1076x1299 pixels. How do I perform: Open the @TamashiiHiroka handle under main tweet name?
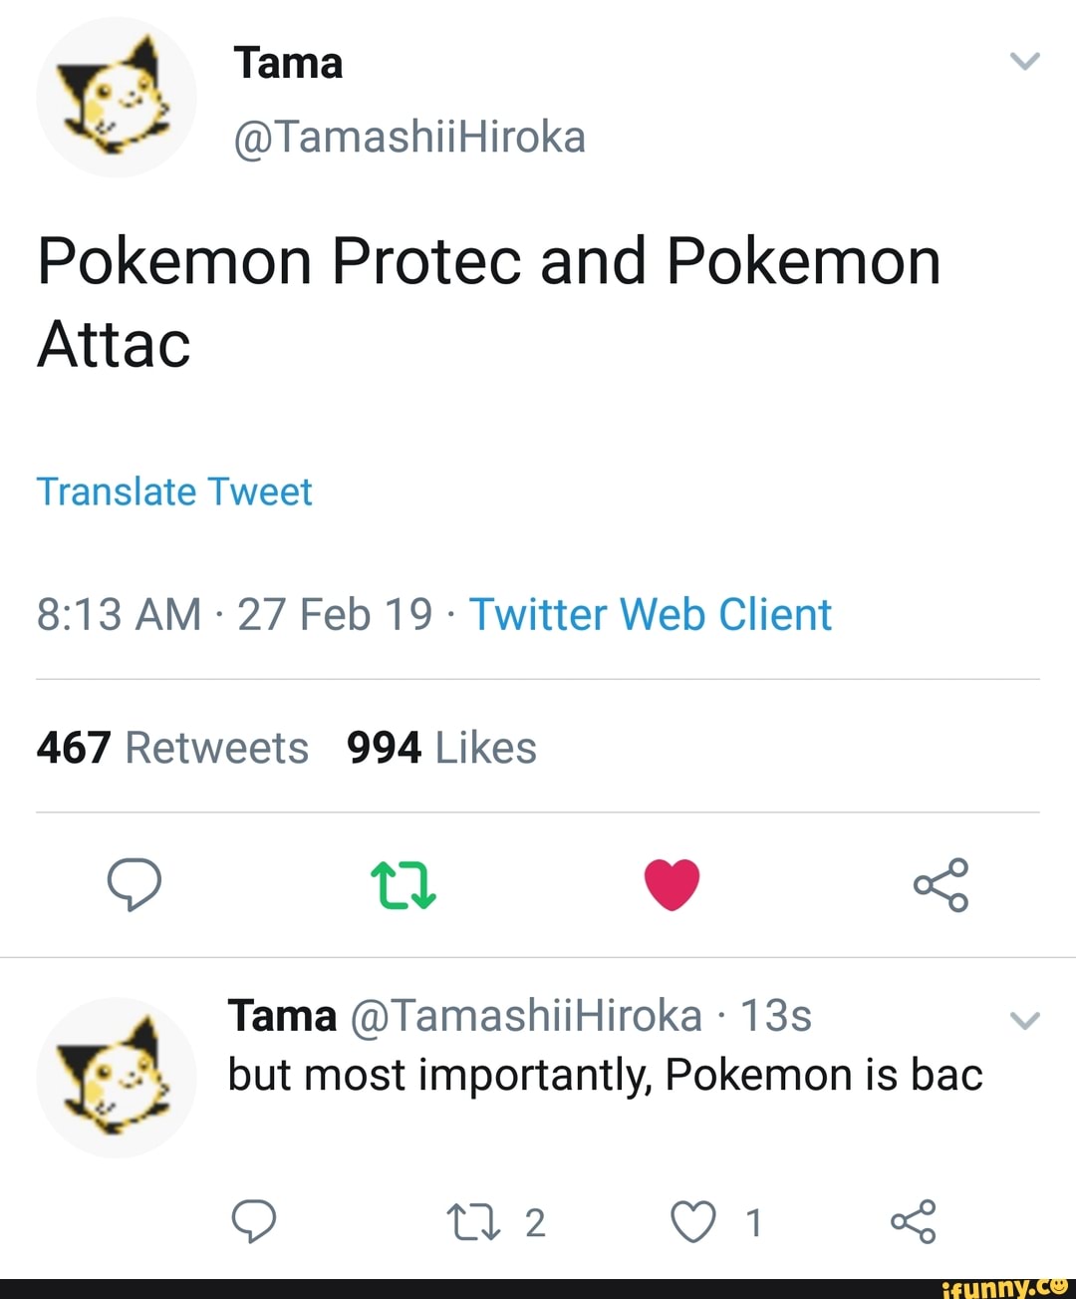tap(408, 137)
